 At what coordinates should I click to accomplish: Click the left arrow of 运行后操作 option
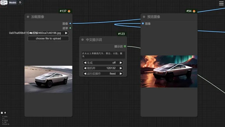point(85,74)
